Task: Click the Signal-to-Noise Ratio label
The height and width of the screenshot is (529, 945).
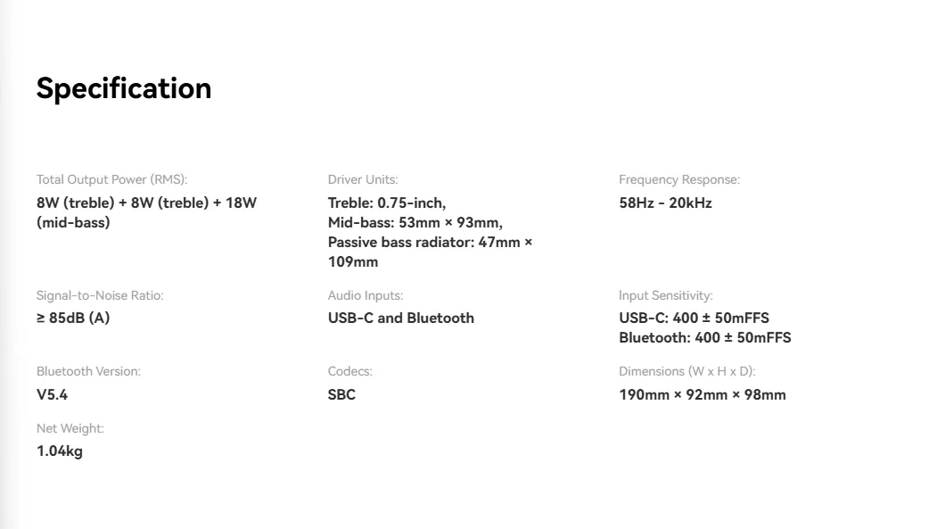Action: (x=100, y=295)
